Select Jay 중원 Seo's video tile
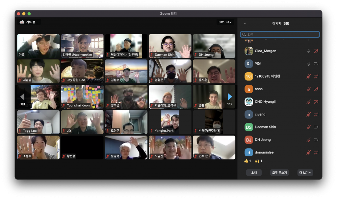Viewport: 337px width, 199px height. (82, 71)
